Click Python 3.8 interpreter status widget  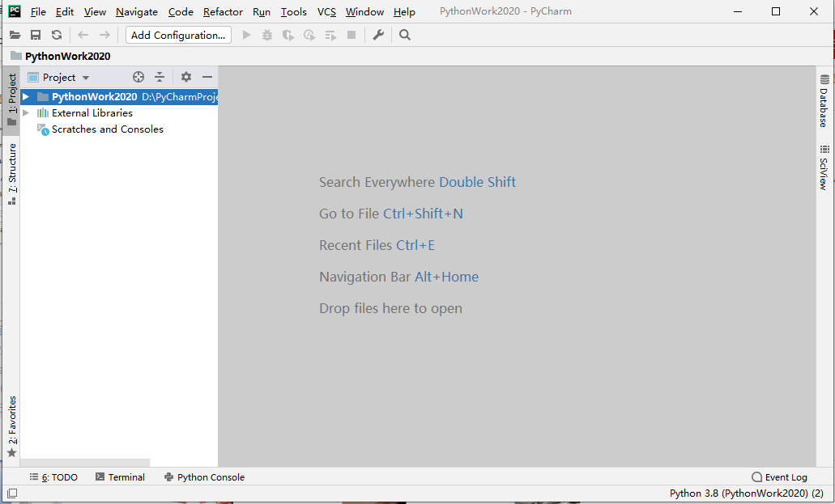(747, 493)
